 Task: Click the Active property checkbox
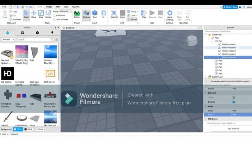click(233, 98)
